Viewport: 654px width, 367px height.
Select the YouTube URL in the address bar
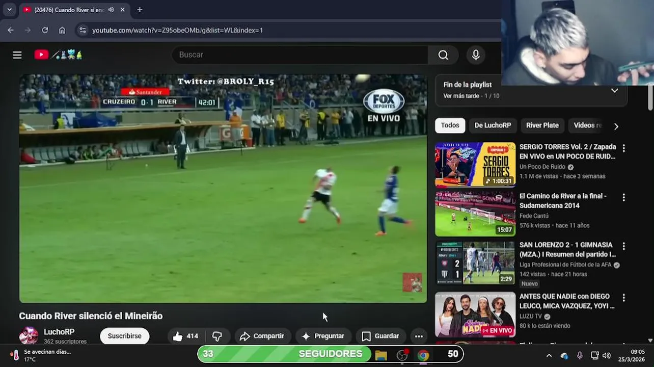click(x=177, y=31)
